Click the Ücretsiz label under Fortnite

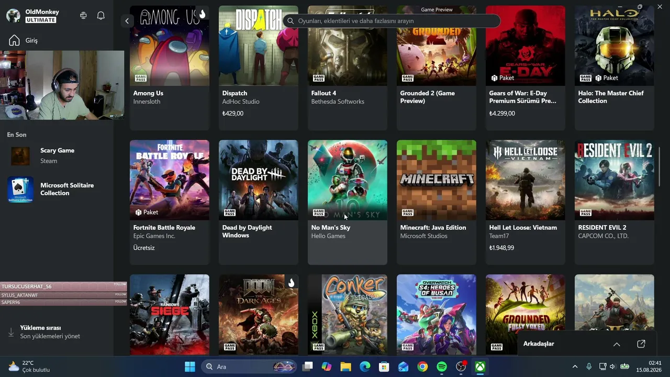tap(144, 248)
